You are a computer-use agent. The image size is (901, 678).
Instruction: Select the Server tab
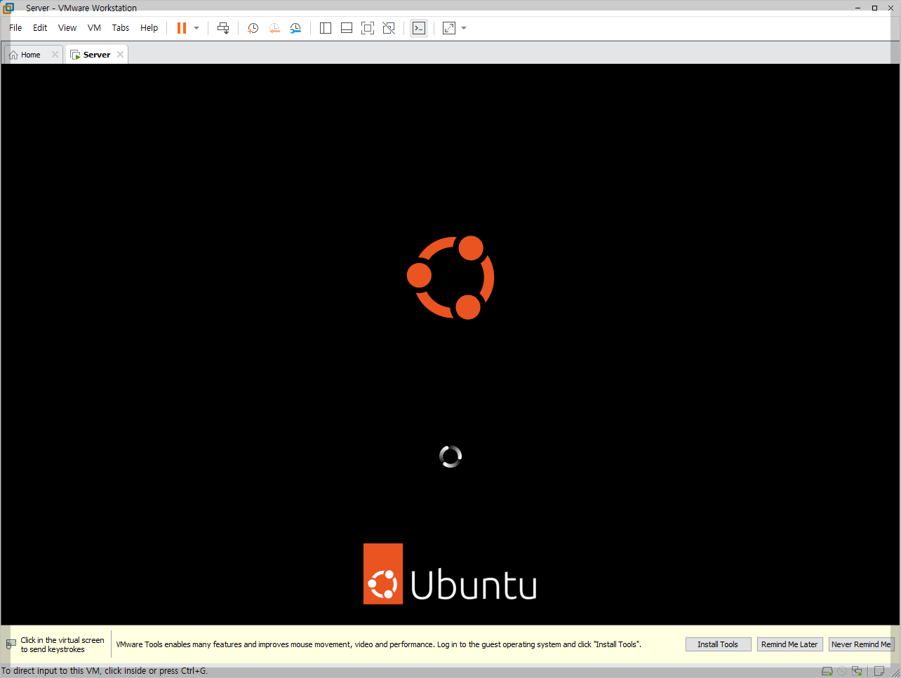(97, 55)
